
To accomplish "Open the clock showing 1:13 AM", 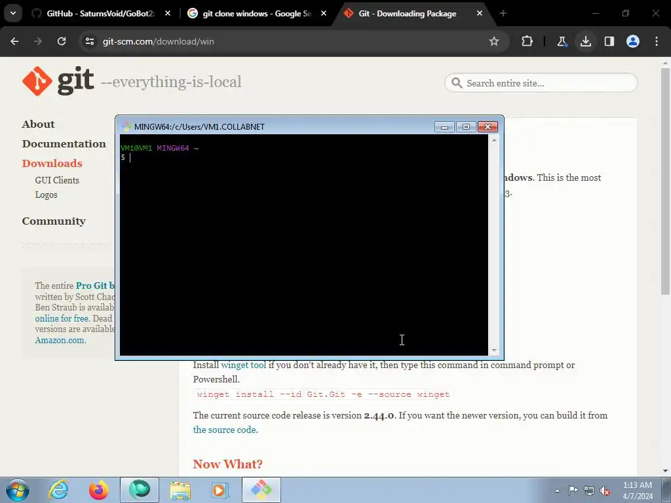I will click(637, 490).
